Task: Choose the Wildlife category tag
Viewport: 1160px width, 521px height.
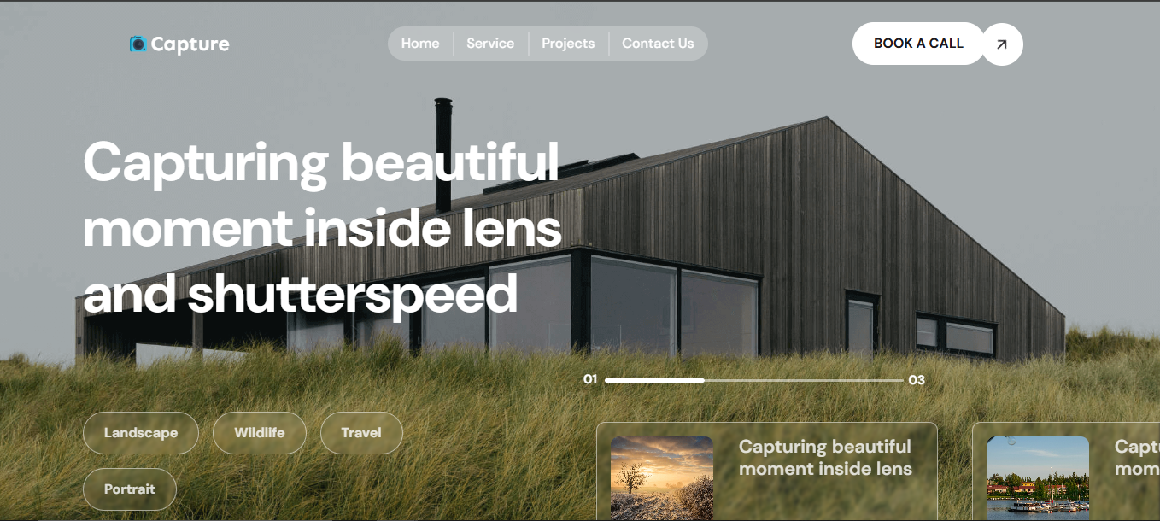Action: [x=260, y=433]
